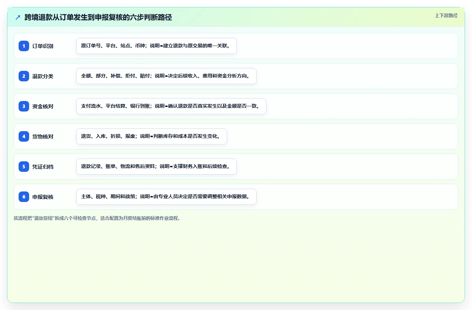Click the 上下游路径 label
The width and height of the screenshot is (472, 310).
pos(446,15)
